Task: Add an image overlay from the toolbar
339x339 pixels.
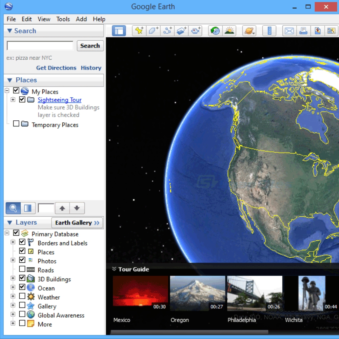Action: tap(181, 31)
